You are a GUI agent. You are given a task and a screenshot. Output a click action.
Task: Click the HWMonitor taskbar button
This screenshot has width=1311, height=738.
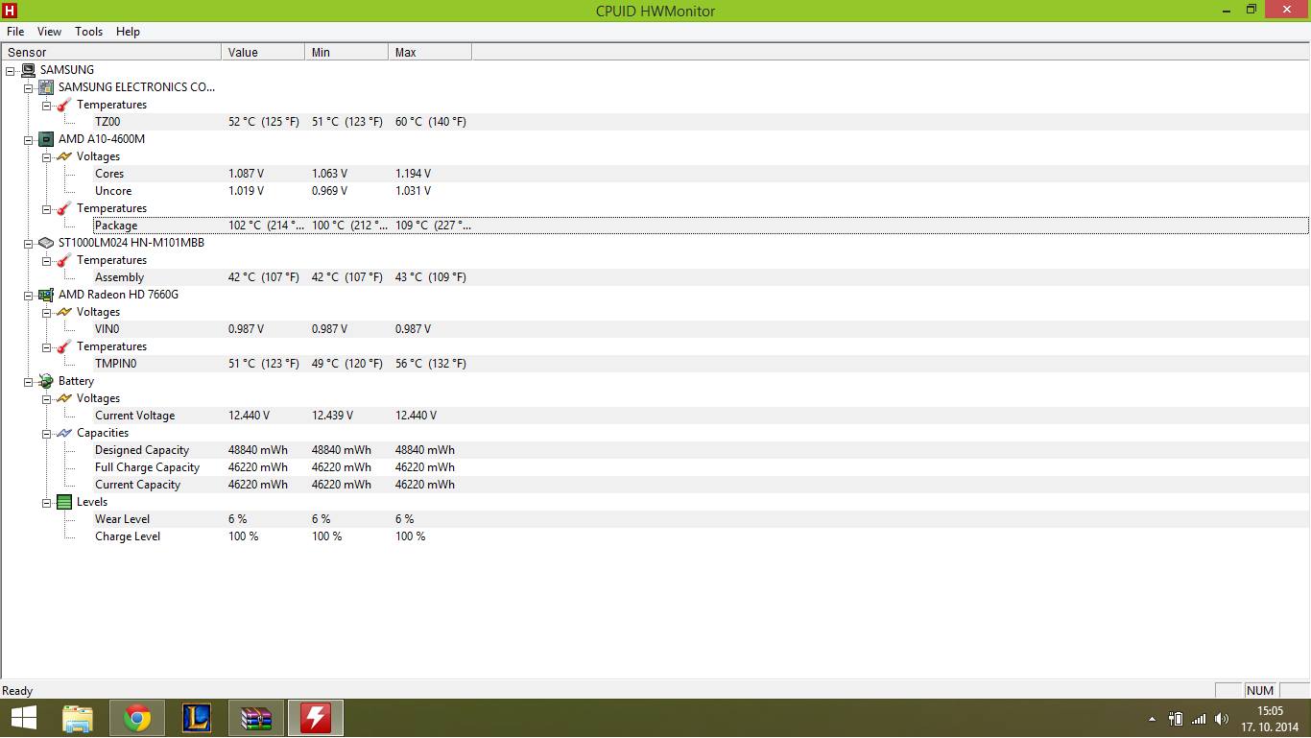(x=316, y=718)
